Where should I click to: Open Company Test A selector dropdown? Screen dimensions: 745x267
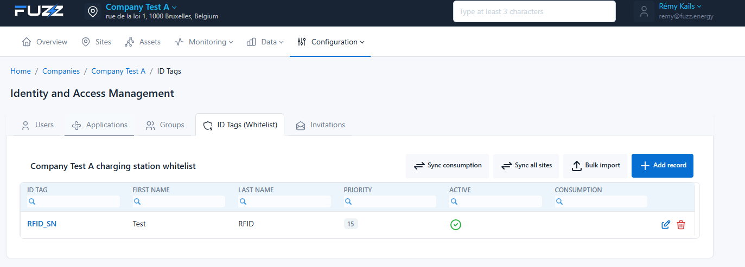tap(141, 7)
